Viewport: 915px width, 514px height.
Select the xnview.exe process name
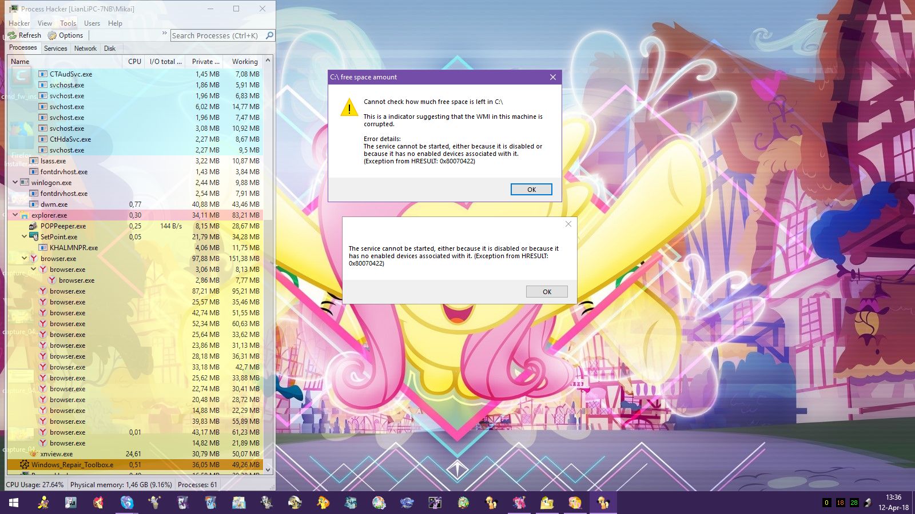(57, 454)
